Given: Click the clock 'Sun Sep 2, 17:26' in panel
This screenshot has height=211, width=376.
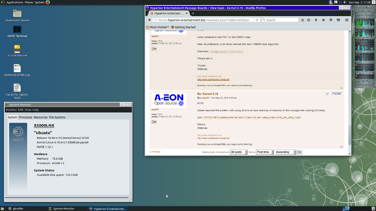Looking at the screenshot, I should [359, 3].
